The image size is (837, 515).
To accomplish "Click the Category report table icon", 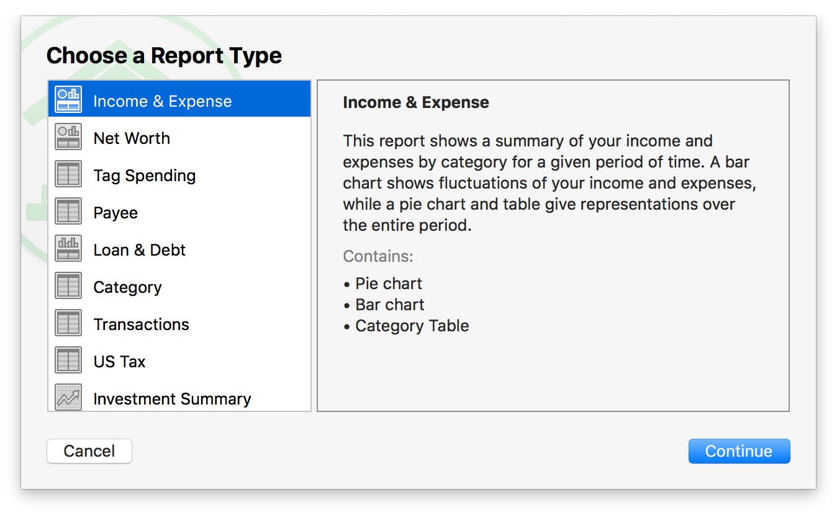I will (x=68, y=286).
